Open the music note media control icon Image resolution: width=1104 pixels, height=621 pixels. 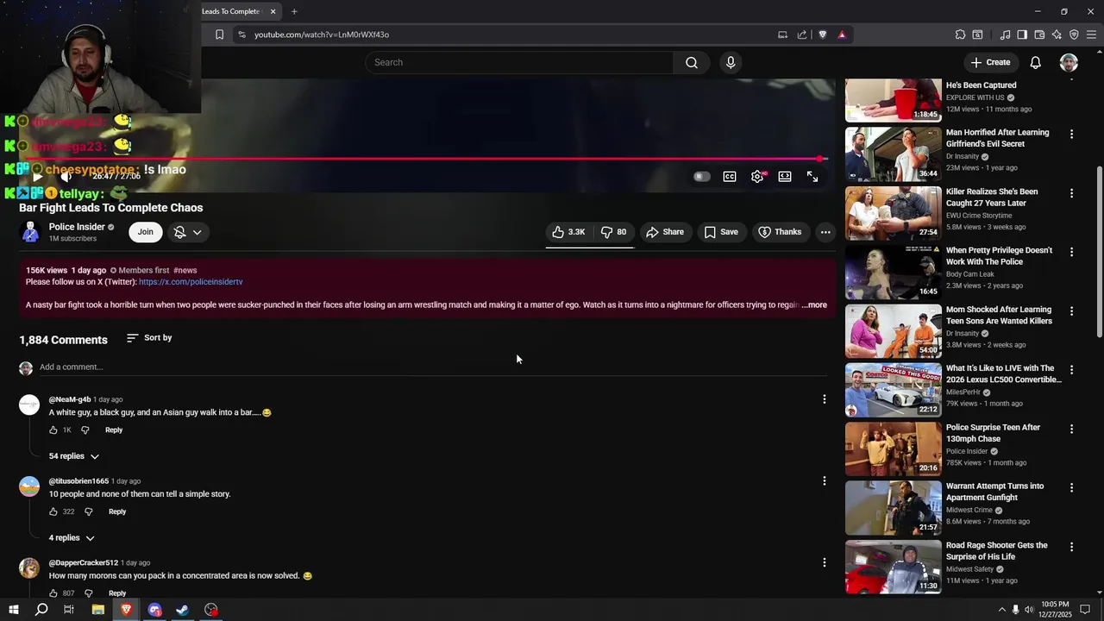[x=1005, y=34]
